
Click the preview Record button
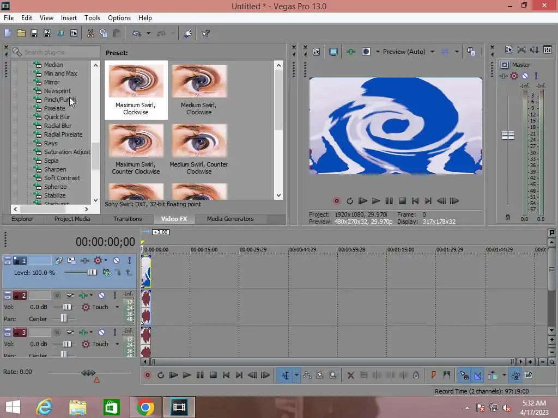click(336, 201)
